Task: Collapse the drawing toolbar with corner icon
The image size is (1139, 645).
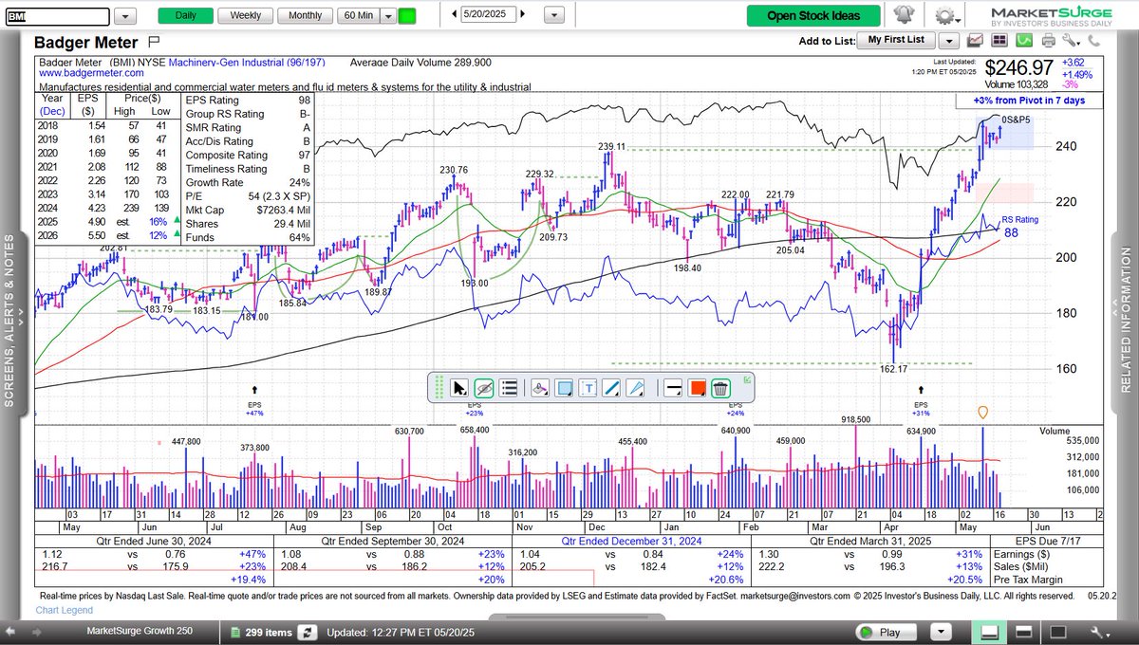Action: (x=747, y=379)
